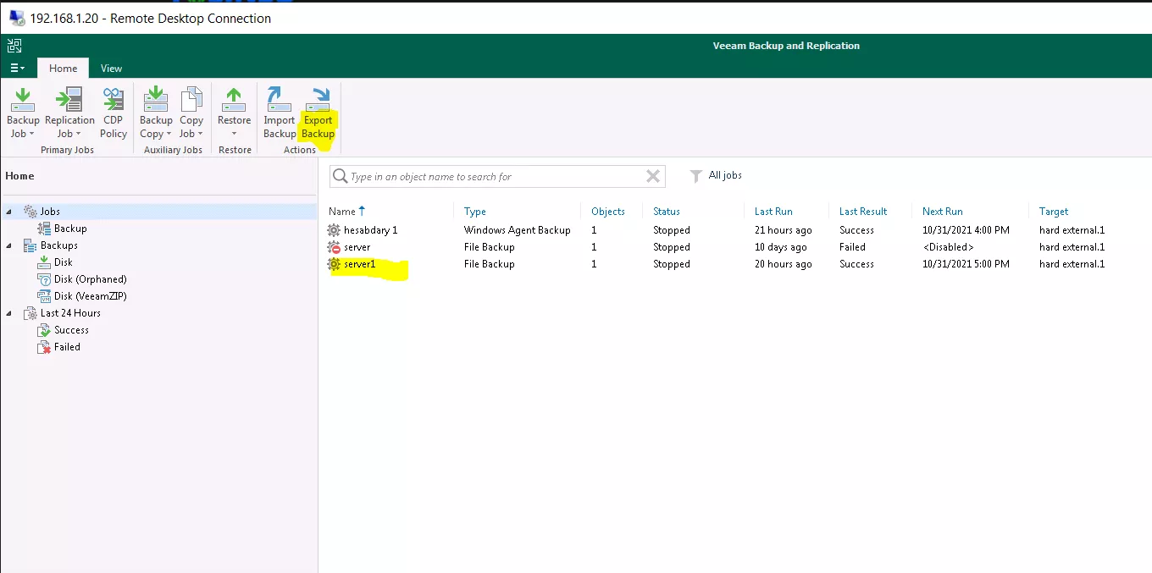
Task: Click the 10/31/2021 5:00 PM next run cell
Action: (966, 264)
